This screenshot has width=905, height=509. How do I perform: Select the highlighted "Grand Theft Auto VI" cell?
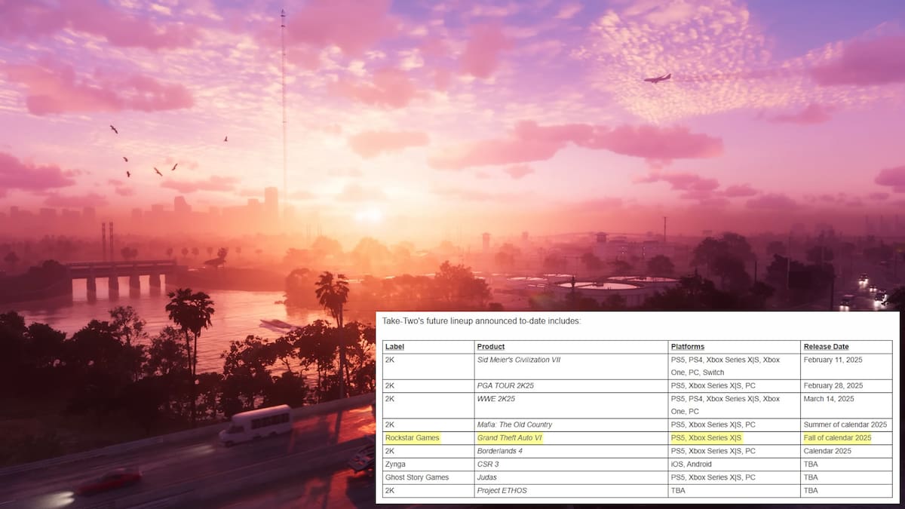point(509,437)
